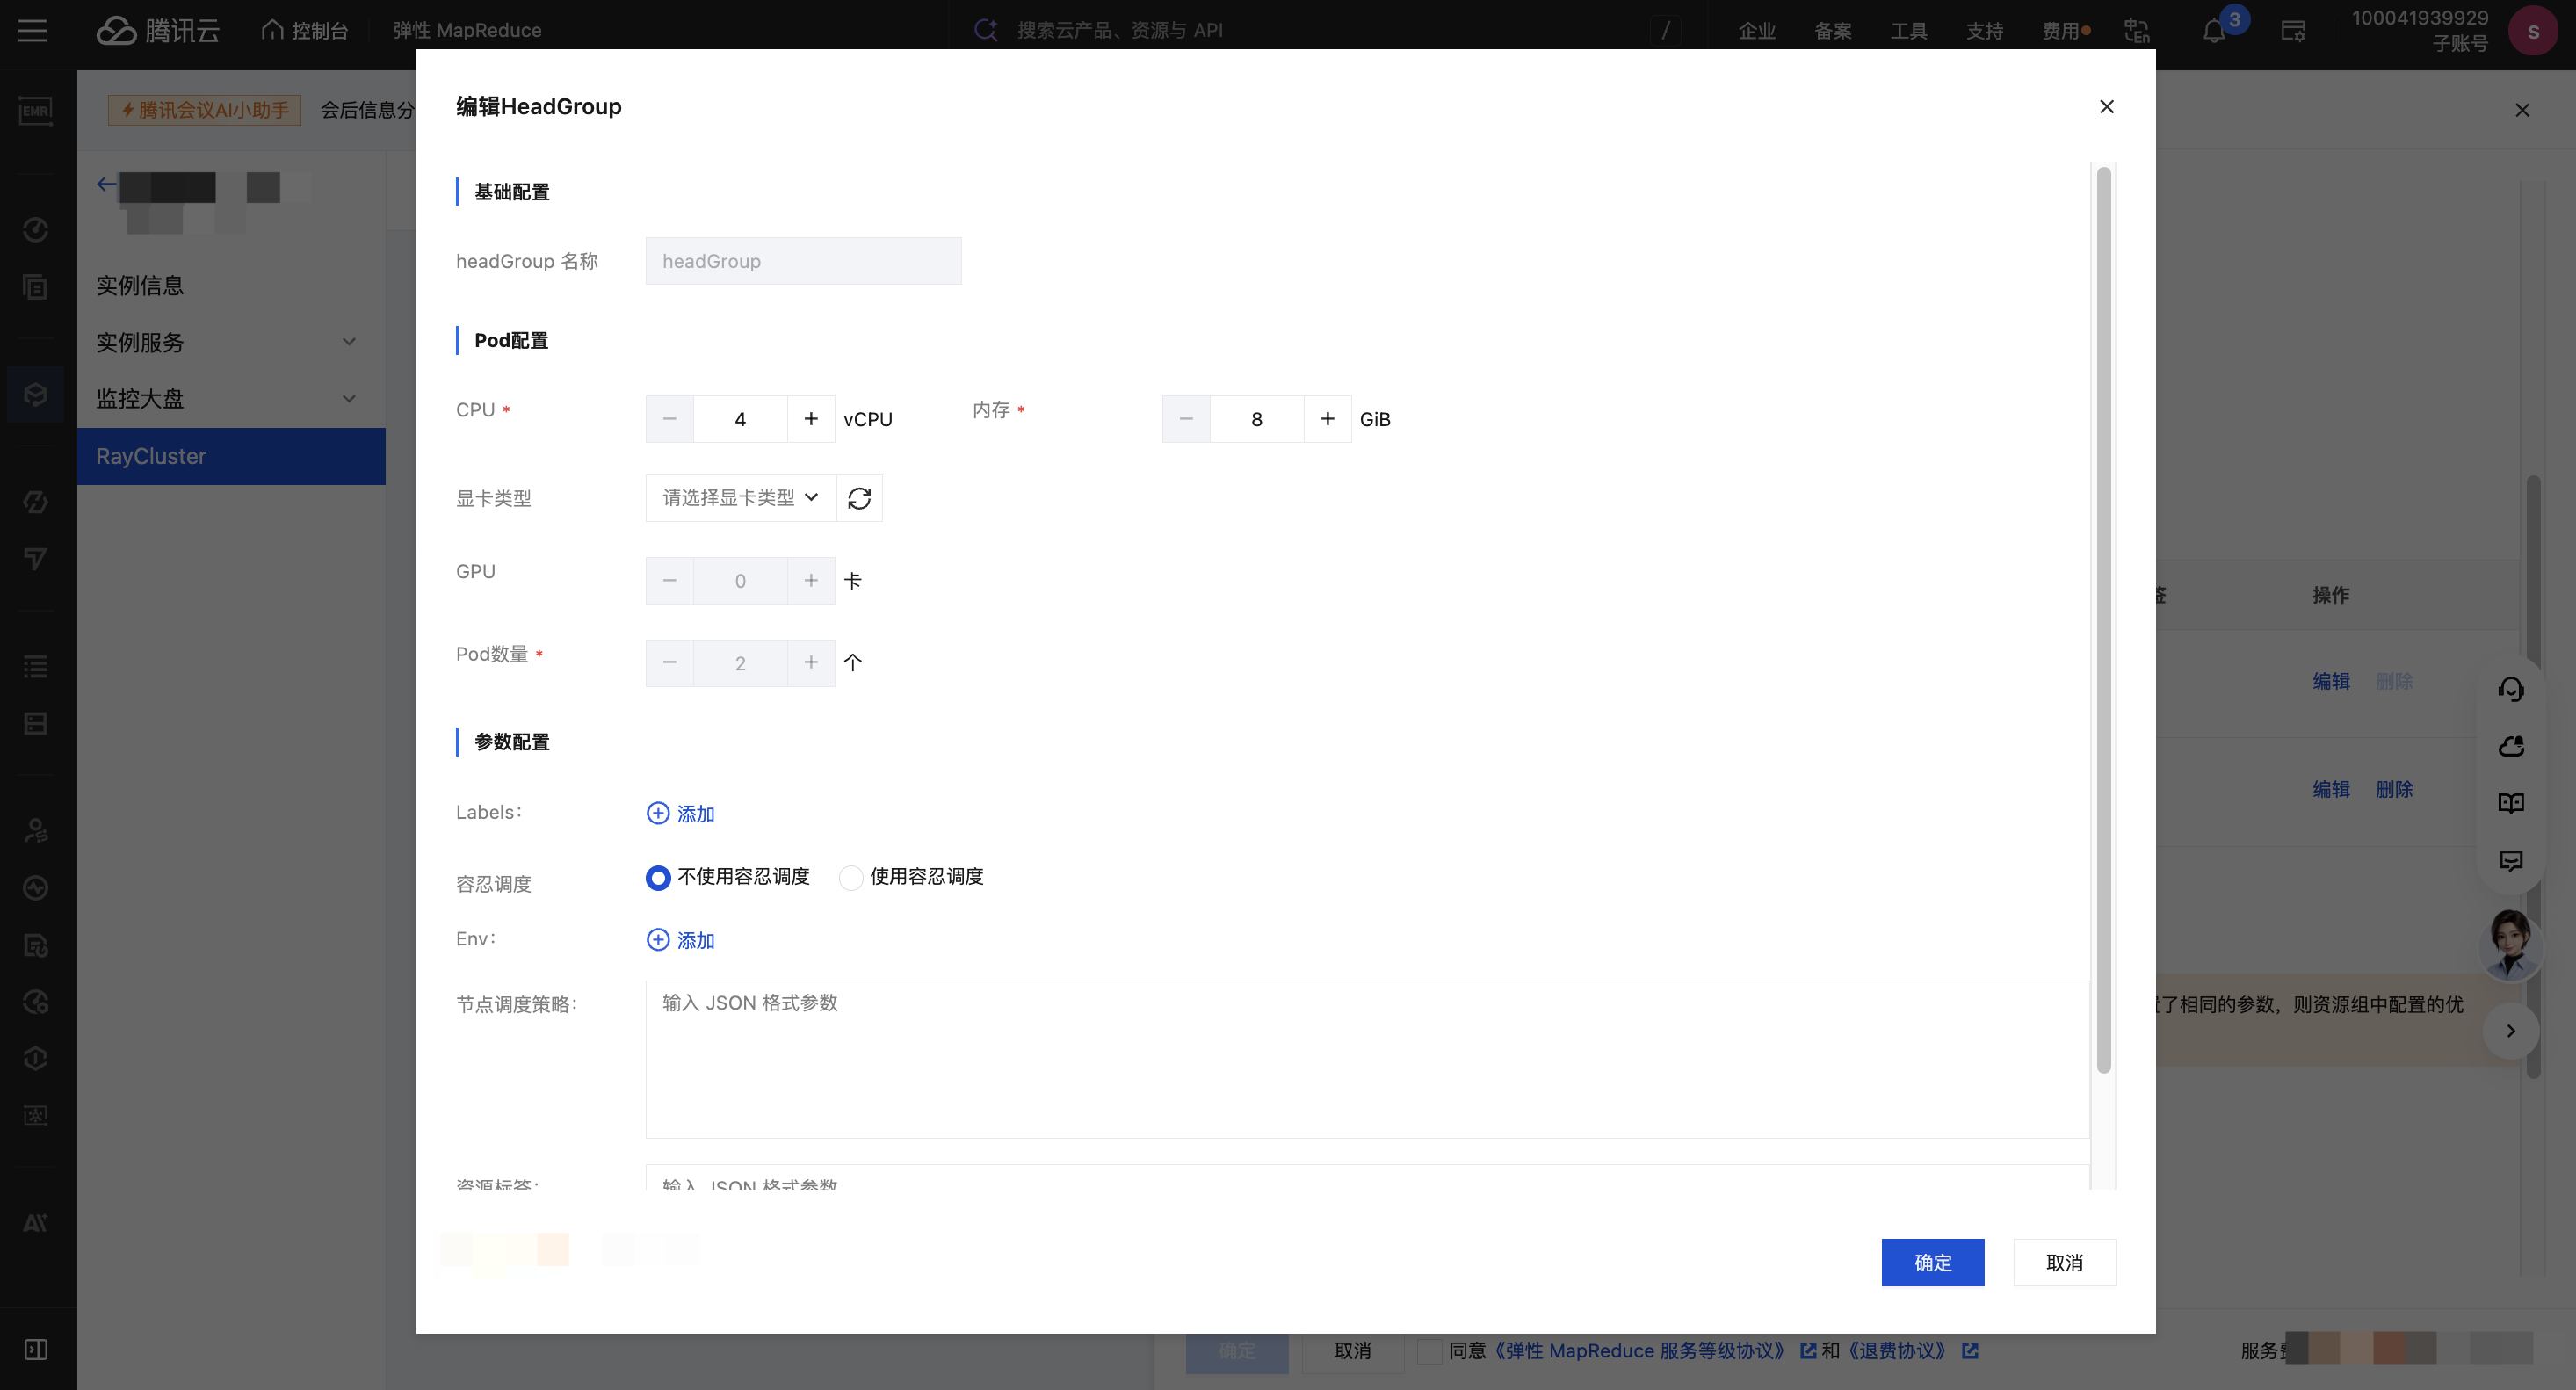
Task: Click the back arrow beside instance name
Action: pos(106,184)
